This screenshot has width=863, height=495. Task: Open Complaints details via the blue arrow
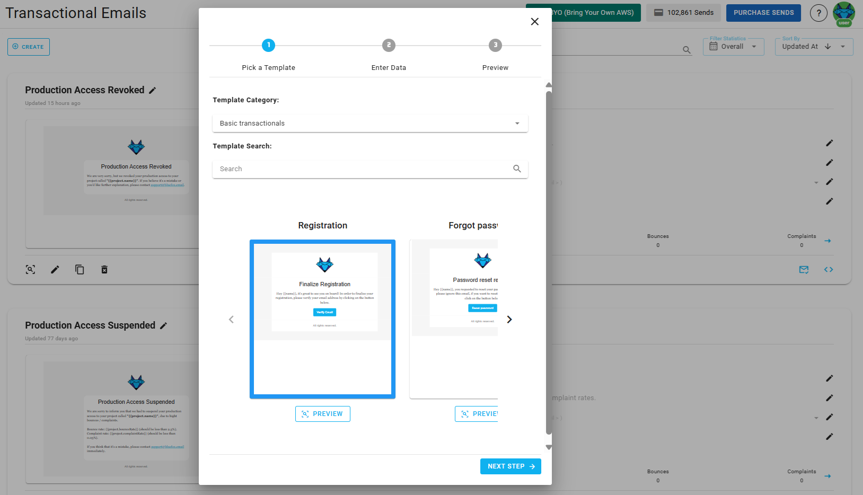(827, 241)
